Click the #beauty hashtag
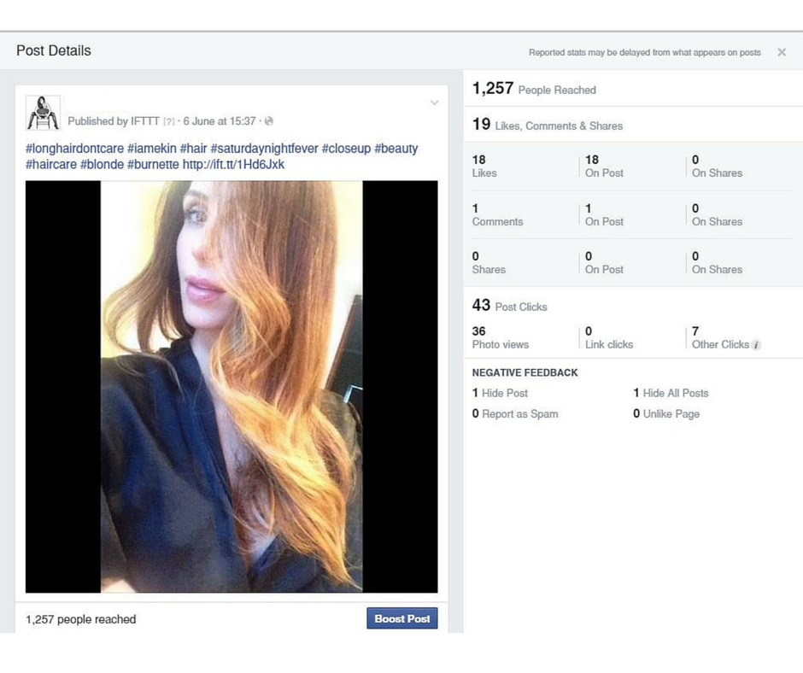The image size is (803, 673). 396,149
